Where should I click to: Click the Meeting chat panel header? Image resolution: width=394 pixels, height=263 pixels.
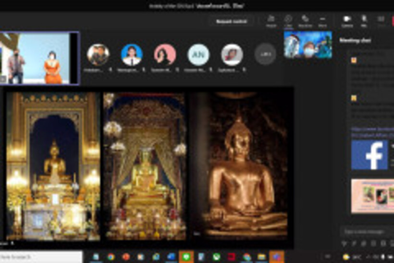[355, 40]
